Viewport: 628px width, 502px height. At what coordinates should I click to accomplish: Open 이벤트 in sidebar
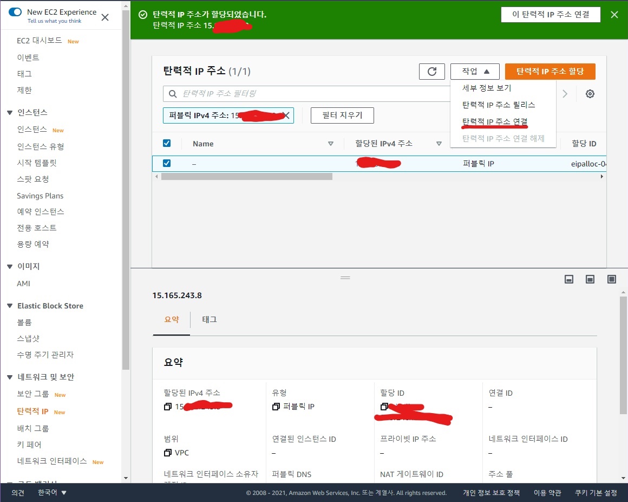point(28,57)
